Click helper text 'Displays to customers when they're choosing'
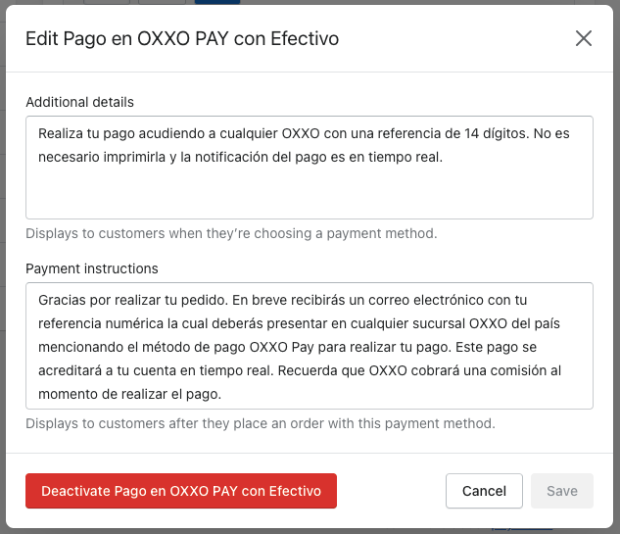 click(x=231, y=233)
